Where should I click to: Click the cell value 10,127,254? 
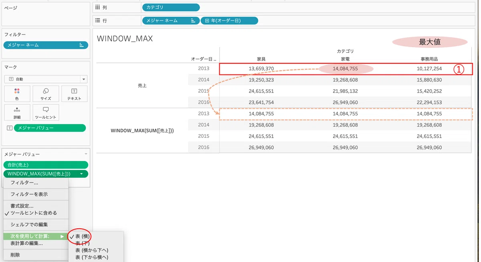coord(429,69)
